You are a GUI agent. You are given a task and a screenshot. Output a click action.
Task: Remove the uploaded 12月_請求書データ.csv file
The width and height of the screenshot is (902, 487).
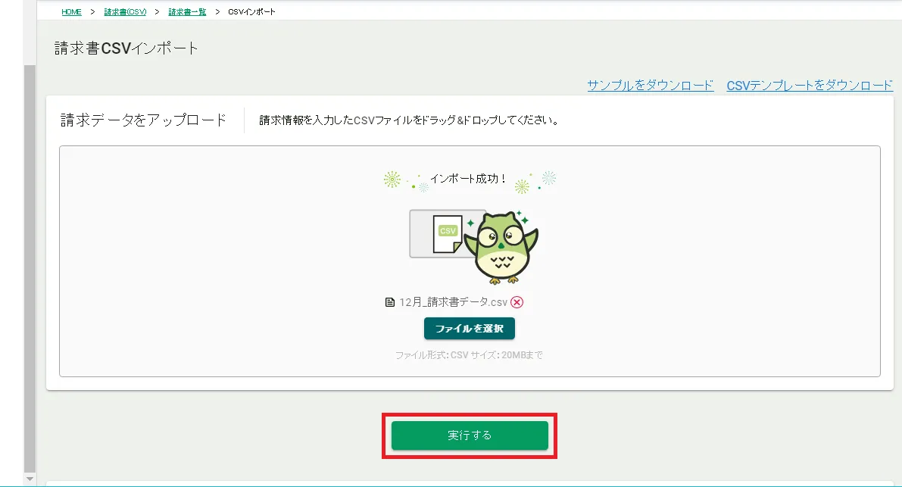[517, 302]
